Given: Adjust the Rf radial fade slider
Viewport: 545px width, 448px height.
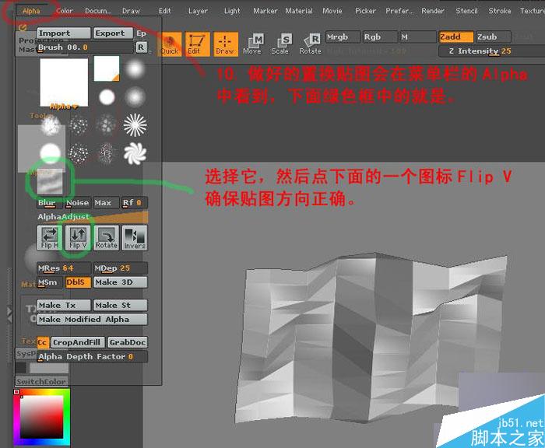Looking at the screenshot, I should click(134, 203).
